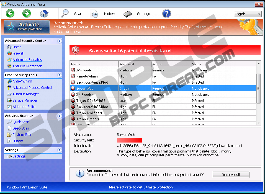Open the Antivirus Protection link
Screen dimensions: 265x194
[27, 66]
